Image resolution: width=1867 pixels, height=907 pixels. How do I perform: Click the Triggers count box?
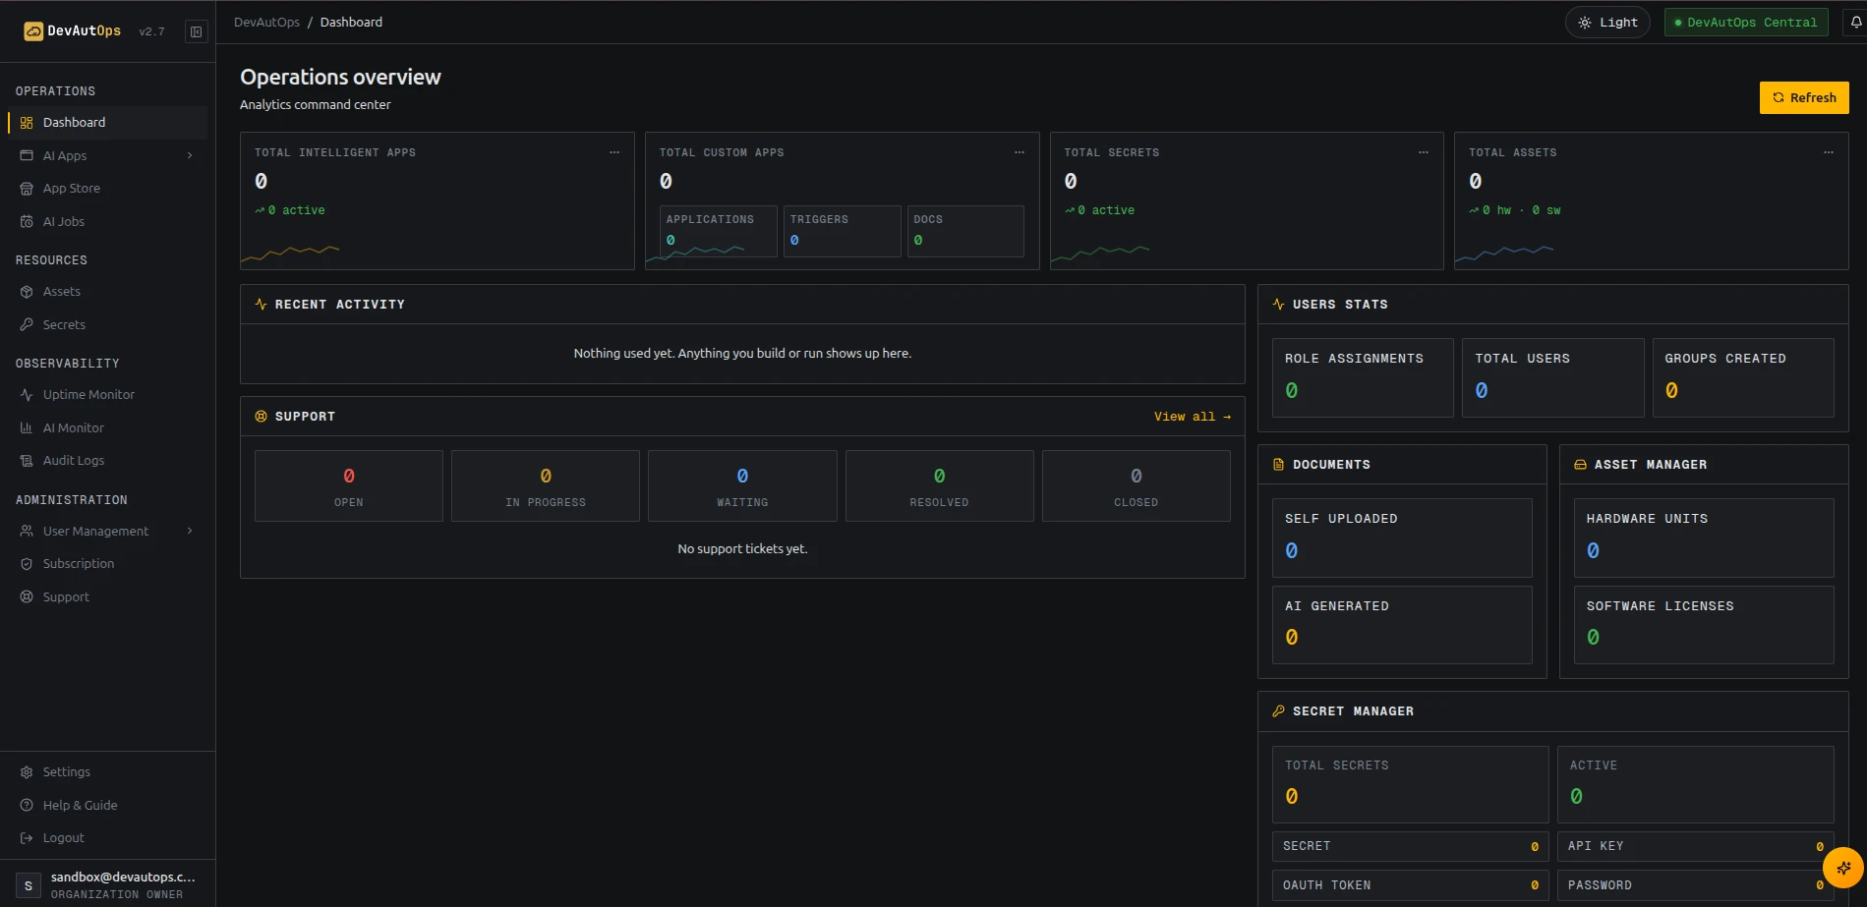click(x=843, y=232)
